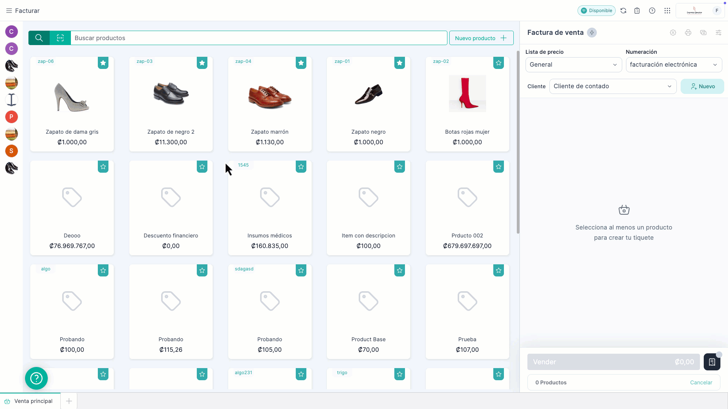Image resolution: width=728 pixels, height=409 pixels.
Task: Open the apps grid icon
Action: point(667,11)
